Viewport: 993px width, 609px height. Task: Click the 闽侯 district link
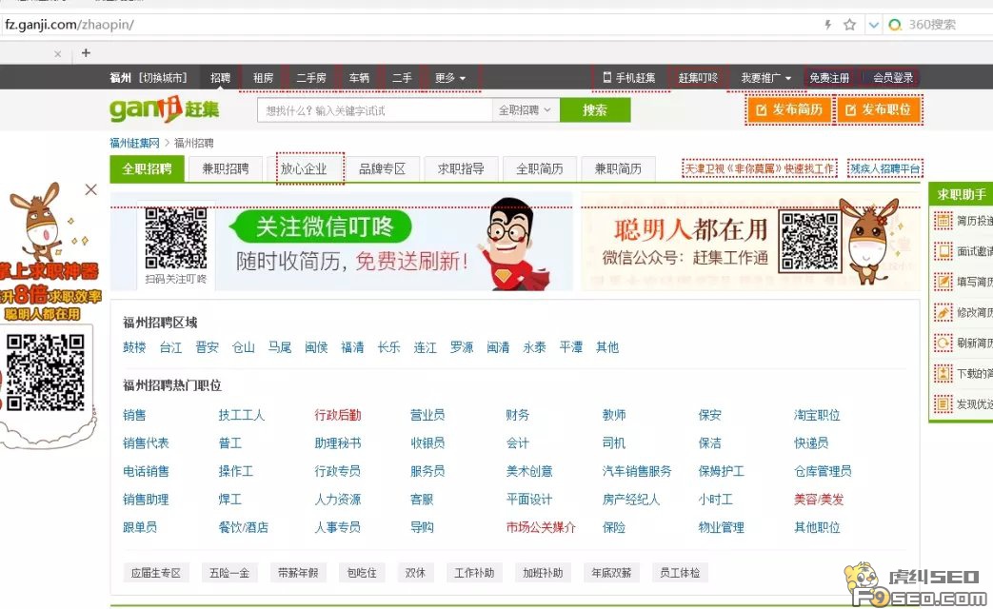coord(316,347)
